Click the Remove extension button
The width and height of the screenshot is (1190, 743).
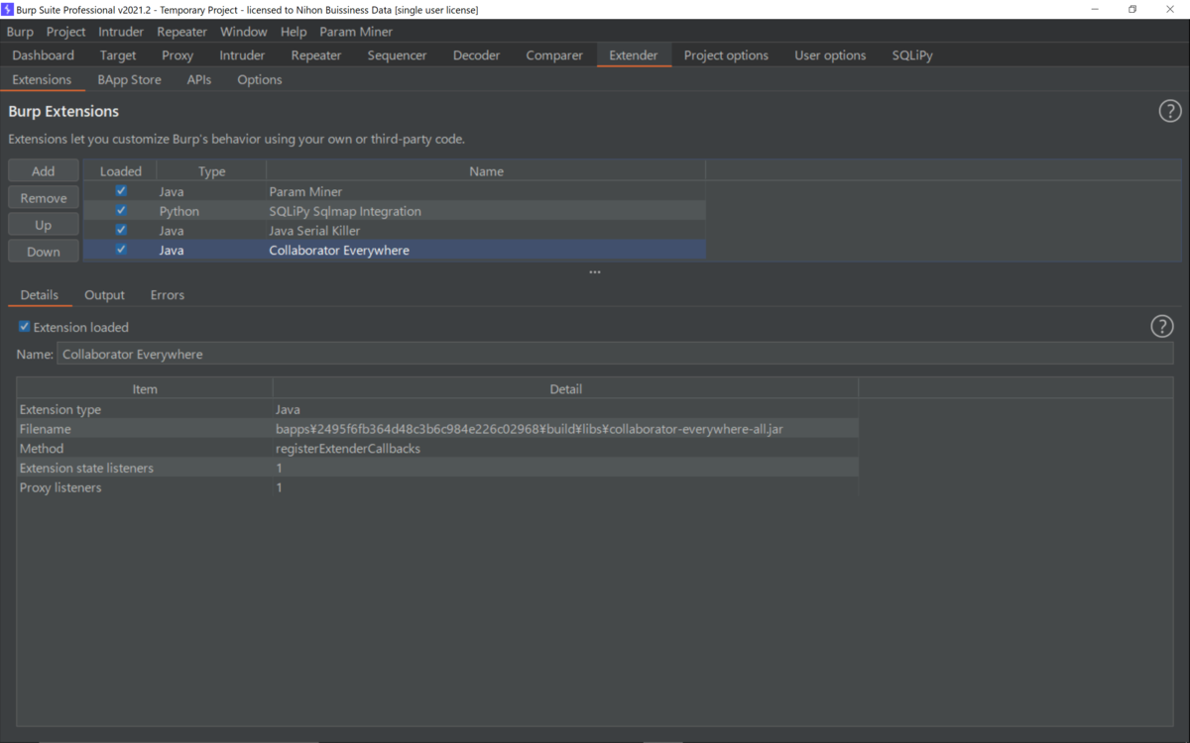[x=44, y=198]
